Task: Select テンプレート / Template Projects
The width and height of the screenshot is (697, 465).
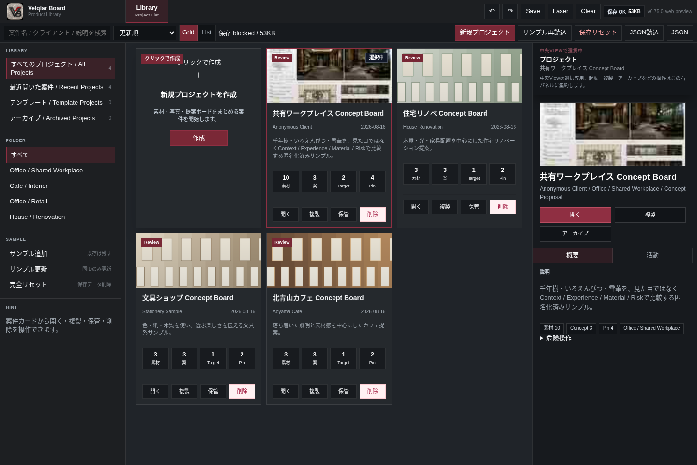Action: click(61, 103)
